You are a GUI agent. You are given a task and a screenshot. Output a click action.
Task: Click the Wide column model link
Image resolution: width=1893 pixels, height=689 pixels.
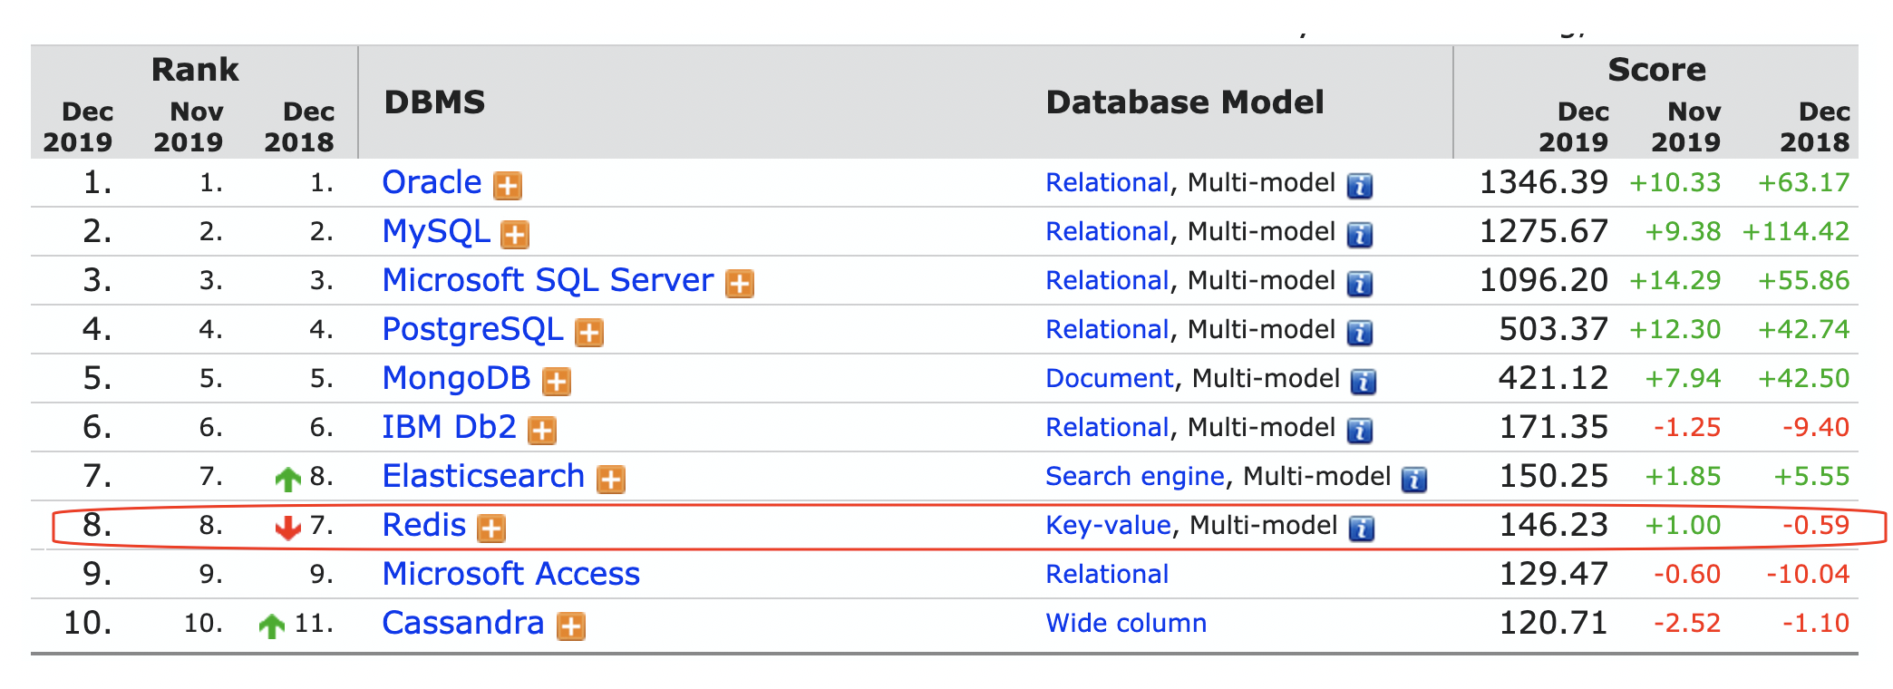1126,624
